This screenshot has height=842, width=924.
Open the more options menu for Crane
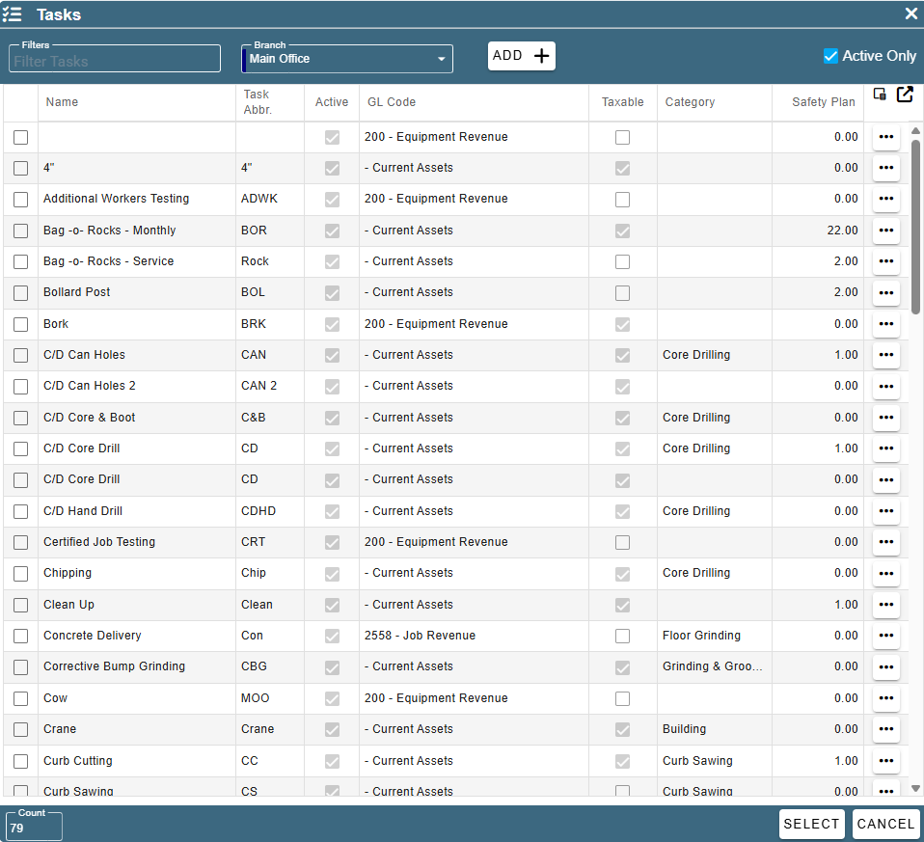pyautogui.click(x=885, y=729)
